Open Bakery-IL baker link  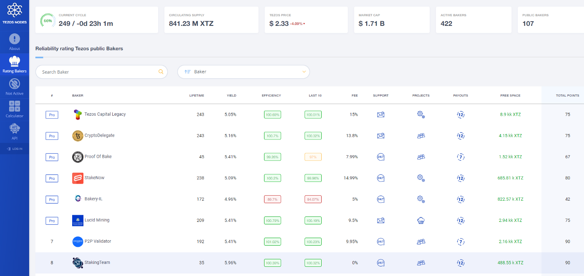pos(93,199)
